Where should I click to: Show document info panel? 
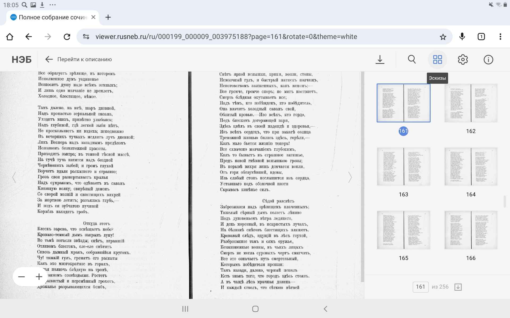pyautogui.click(x=488, y=59)
